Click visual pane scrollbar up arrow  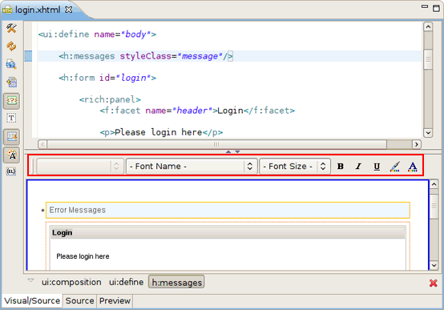click(x=434, y=184)
